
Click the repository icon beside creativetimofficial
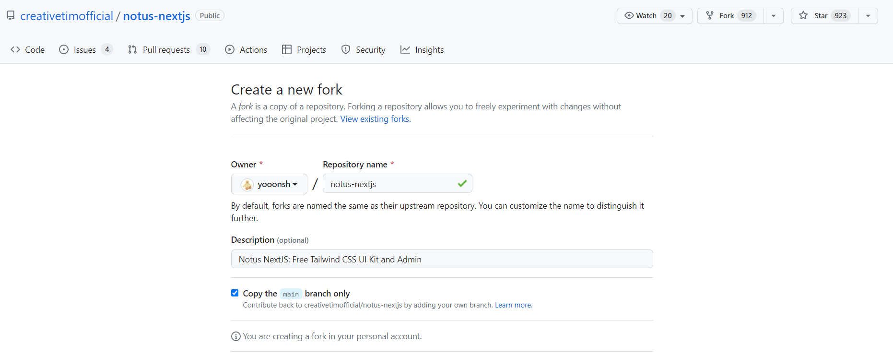[x=11, y=15]
